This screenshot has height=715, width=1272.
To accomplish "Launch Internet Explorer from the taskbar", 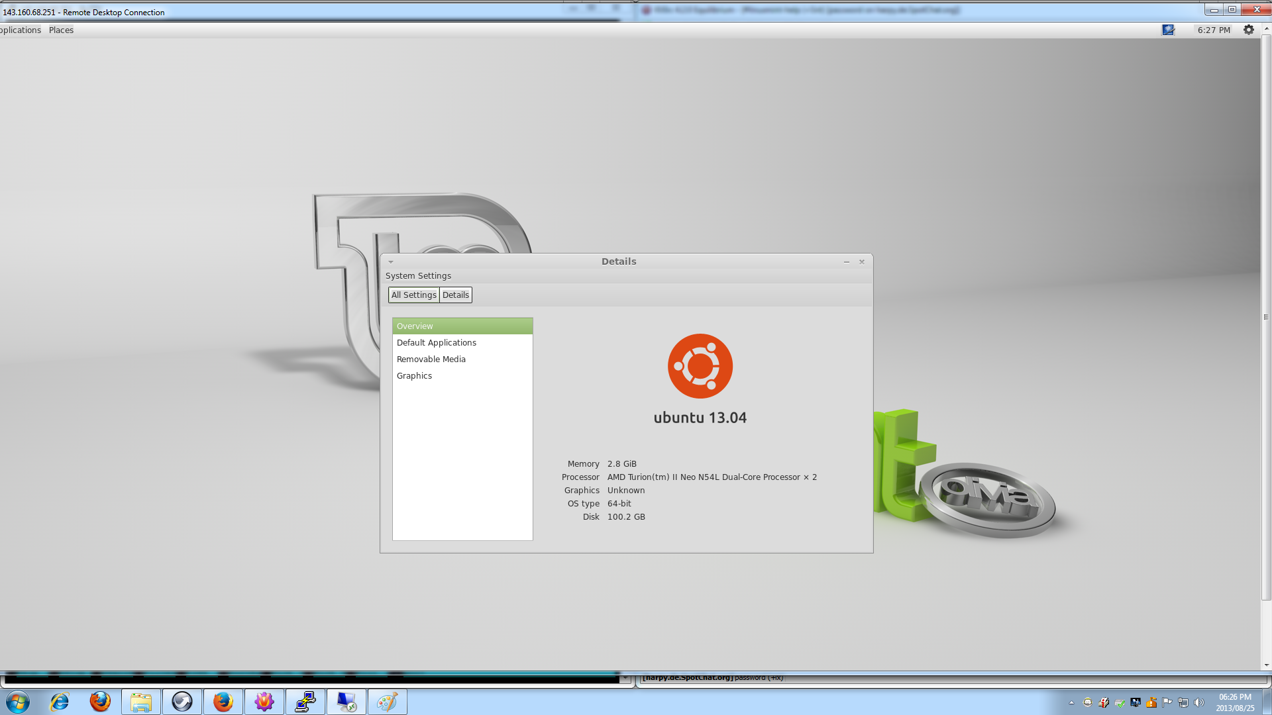I will coord(60,702).
